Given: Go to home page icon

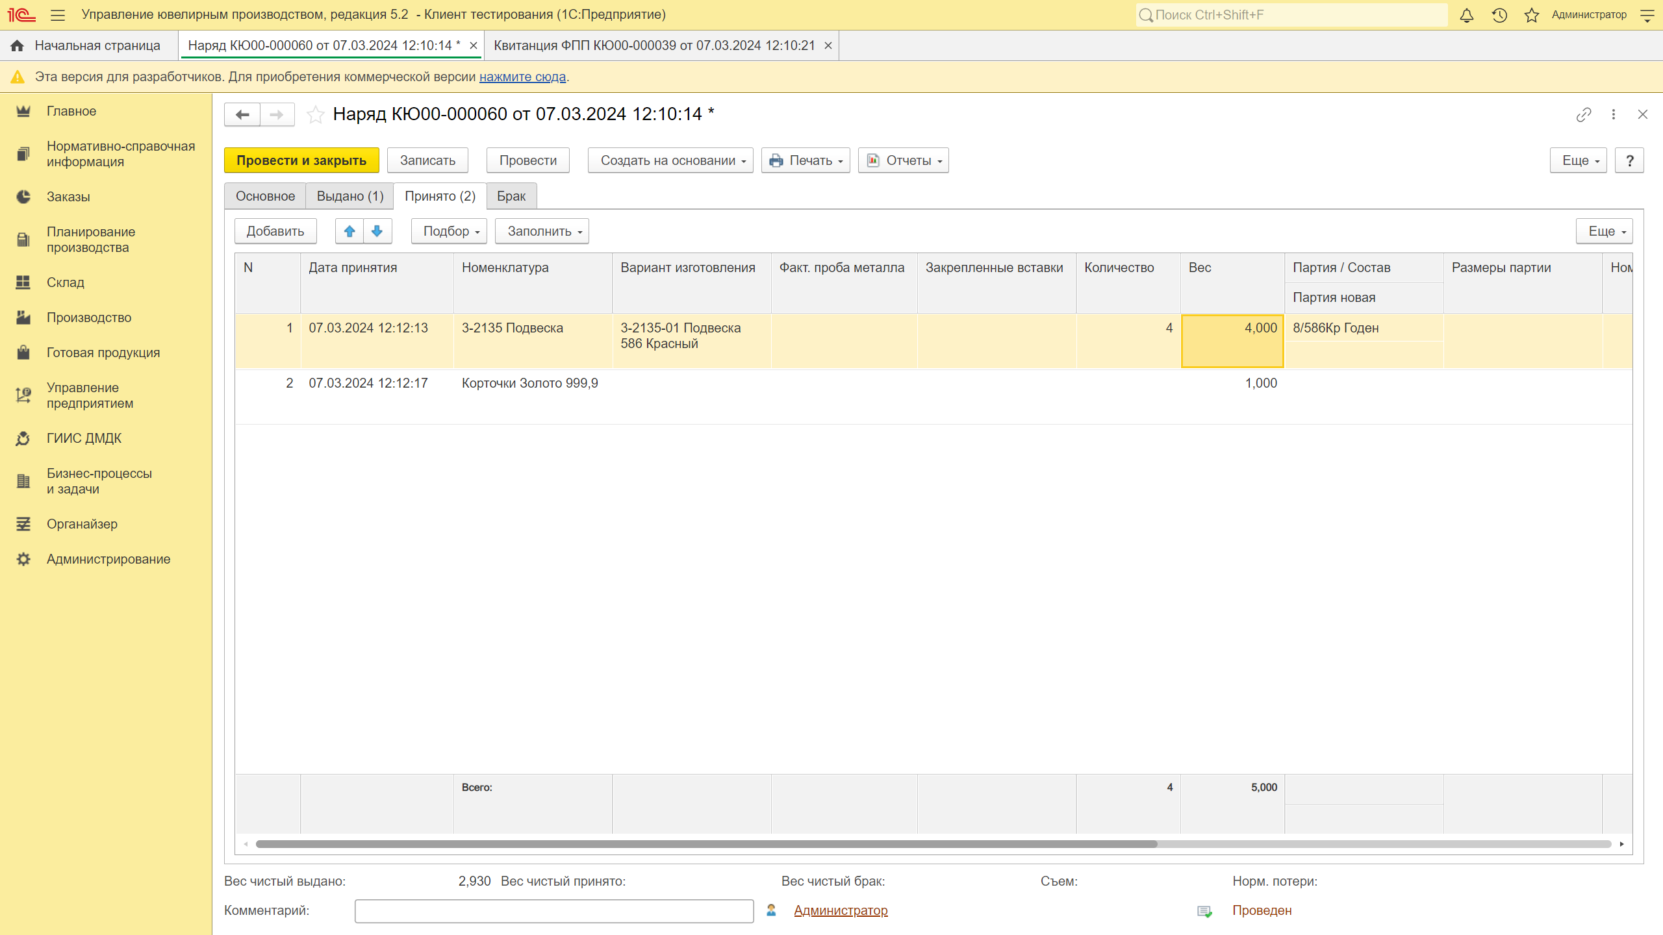Looking at the screenshot, I should pyautogui.click(x=18, y=45).
